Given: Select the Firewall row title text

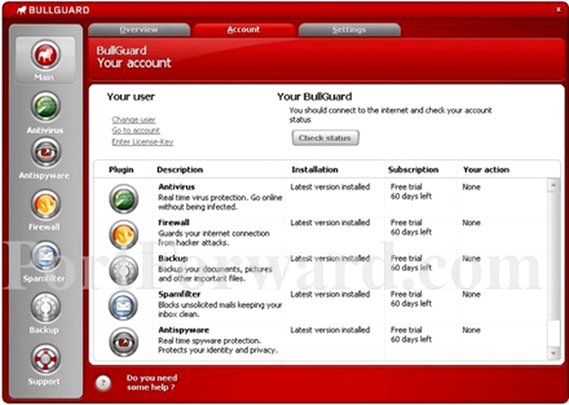Looking at the screenshot, I should click(174, 222).
